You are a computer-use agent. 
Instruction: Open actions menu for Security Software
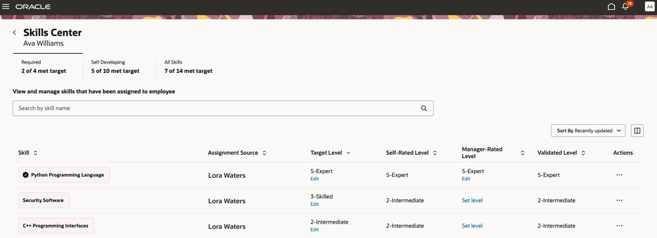pos(620,201)
